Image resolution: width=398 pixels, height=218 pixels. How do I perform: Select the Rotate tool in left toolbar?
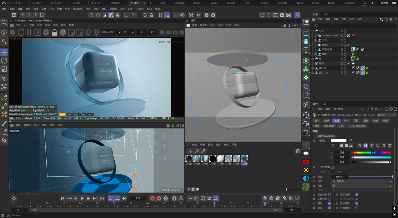(x=4, y=61)
